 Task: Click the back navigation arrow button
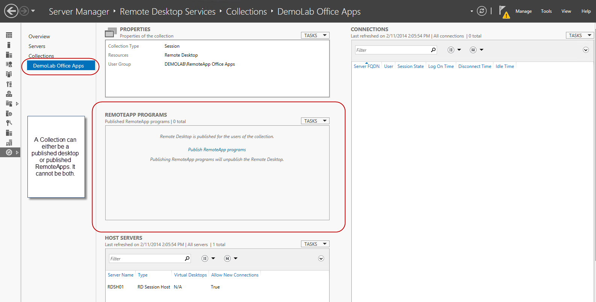11,11
